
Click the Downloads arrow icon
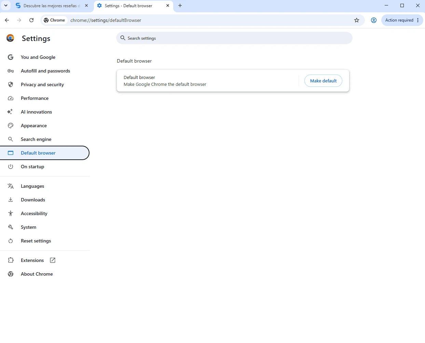(11, 200)
